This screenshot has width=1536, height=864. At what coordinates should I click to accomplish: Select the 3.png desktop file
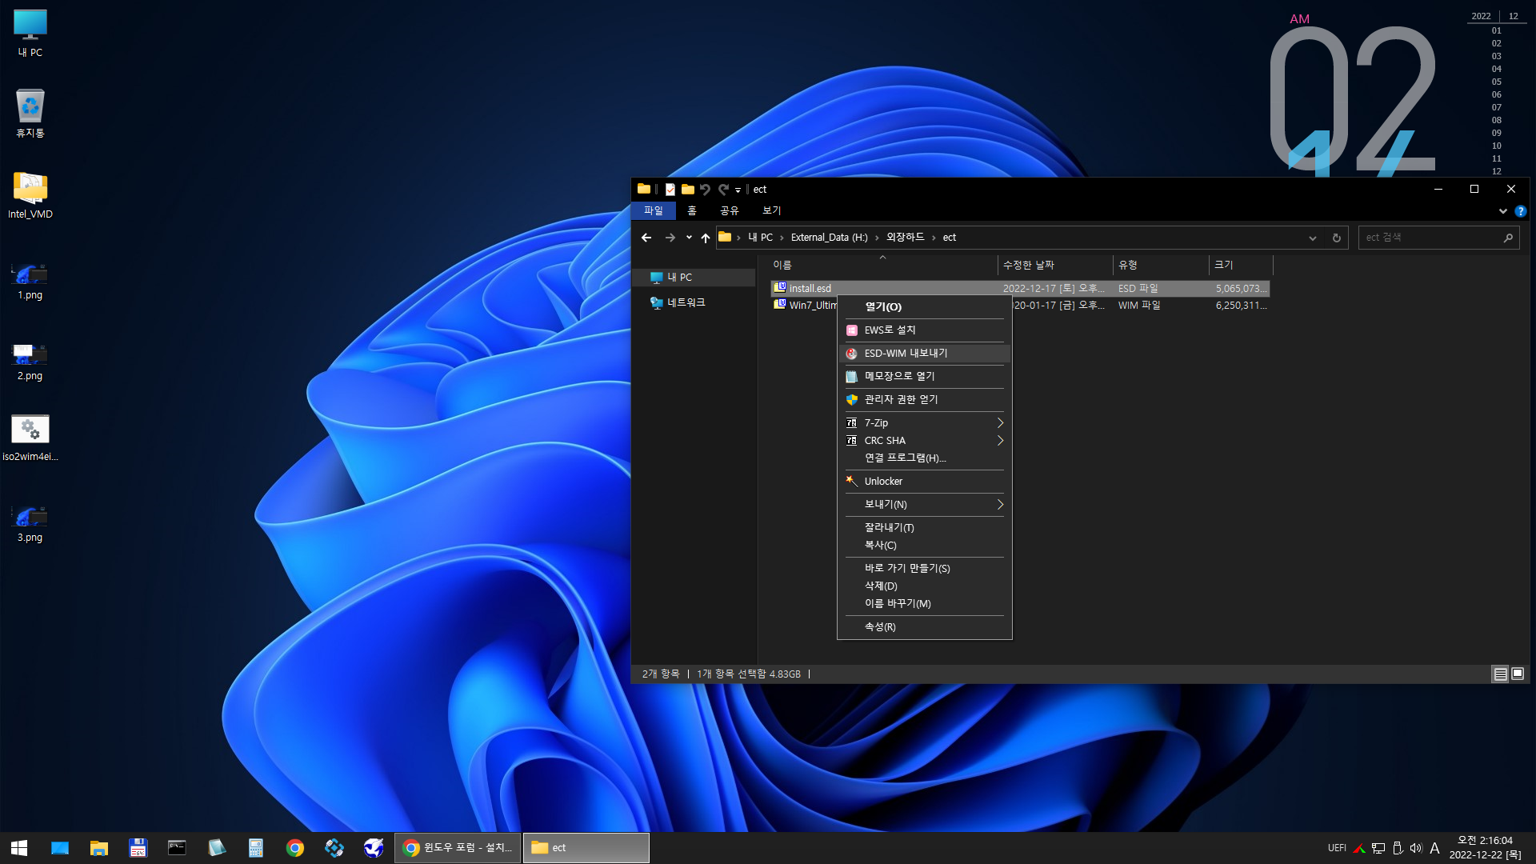[30, 523]
